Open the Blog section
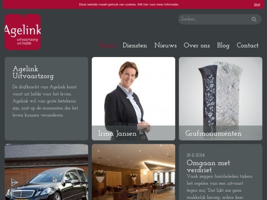 (223, 45)
